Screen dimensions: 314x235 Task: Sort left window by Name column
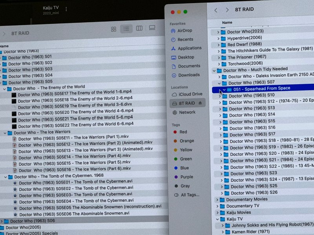point(4,46)
